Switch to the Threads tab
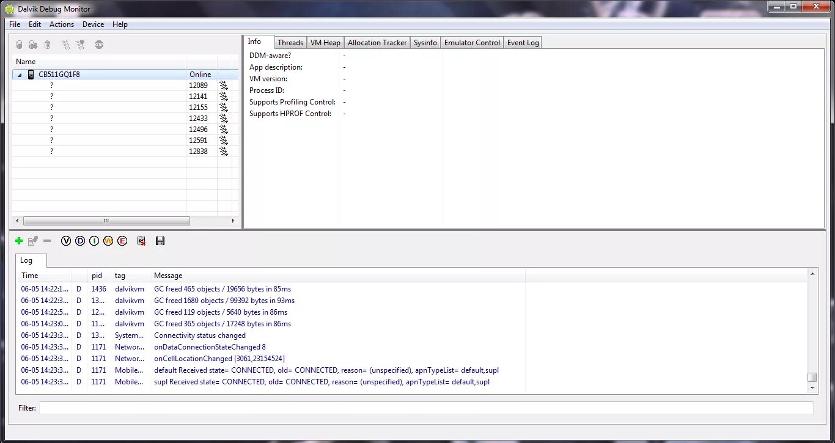The height and width of the screenshot is (443, 835). click(x=290, y=43)
